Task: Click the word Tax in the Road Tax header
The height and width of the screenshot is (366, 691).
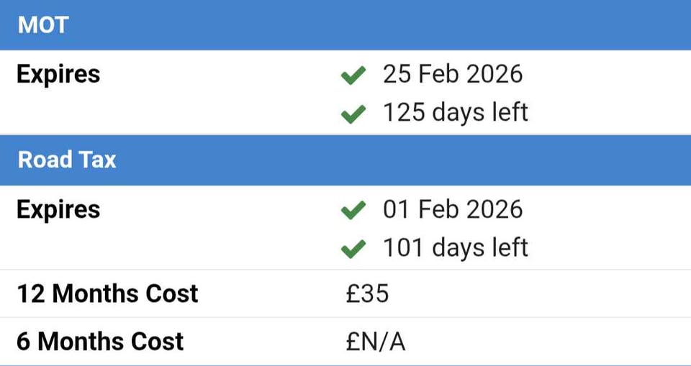Action: (x=98, y=160)
